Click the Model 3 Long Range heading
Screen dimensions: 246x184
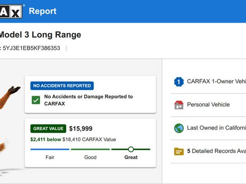[x=40, y=35]
